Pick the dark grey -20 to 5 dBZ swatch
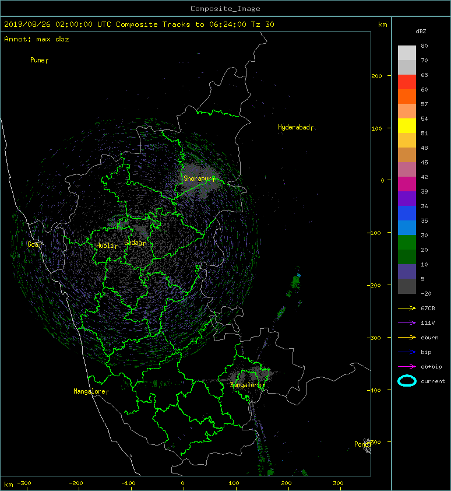Image resolution: width=451 pixels, height=491 pixels. click(407, 286)
